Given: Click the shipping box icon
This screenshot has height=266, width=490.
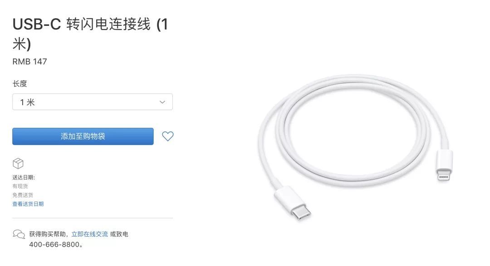Looking at the screenshot, I should tap(18, 163).
